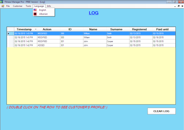184x130 pixels.
Task: Click Registered date in the highlighted row
Action: click(x=141, y=34)
